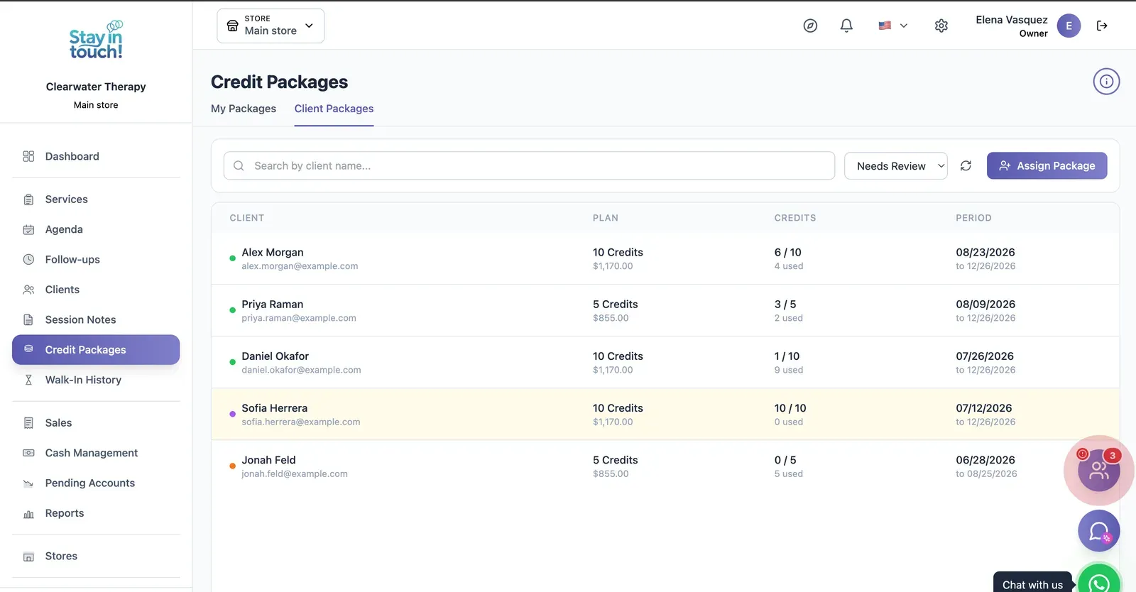Focus the Search by client name field

click(529, 165)
